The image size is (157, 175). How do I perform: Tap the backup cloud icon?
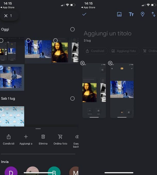tap(77, 137)
